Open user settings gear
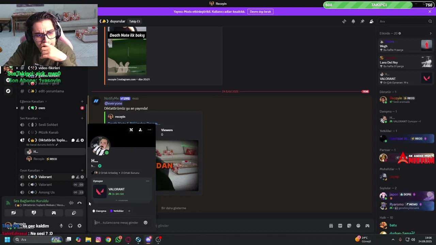 pyautogui.click(x=79, y=226)
